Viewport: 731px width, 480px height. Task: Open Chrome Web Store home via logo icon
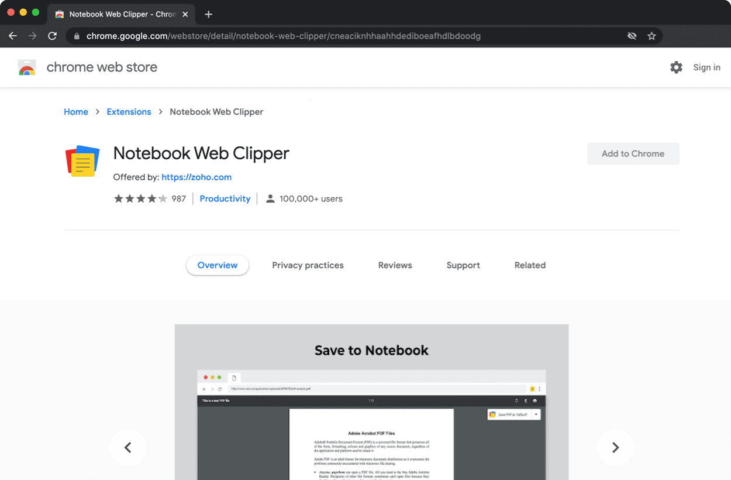[27, 67]
